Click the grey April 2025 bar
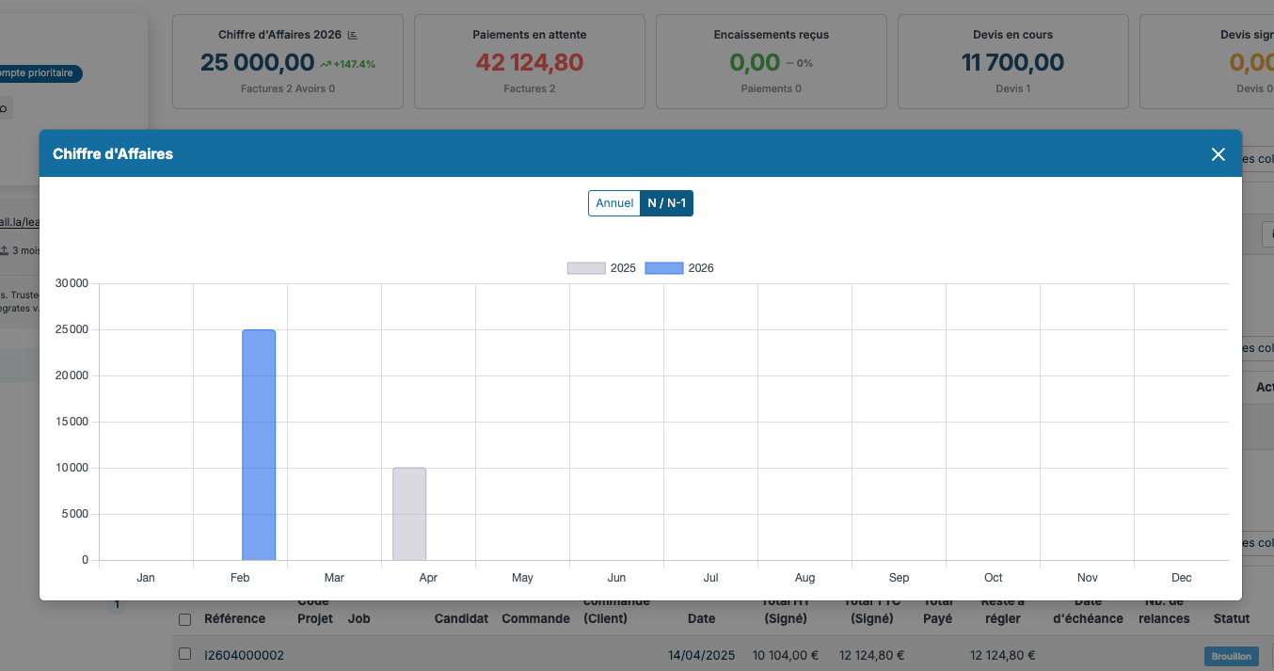Screen dimensions: 1274x671 tap(409, 514)
